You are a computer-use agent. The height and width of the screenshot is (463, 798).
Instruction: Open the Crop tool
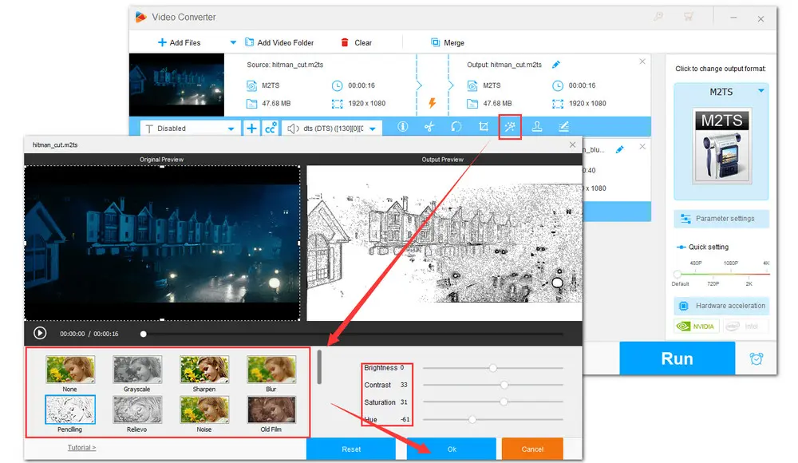tap(483, 127)
